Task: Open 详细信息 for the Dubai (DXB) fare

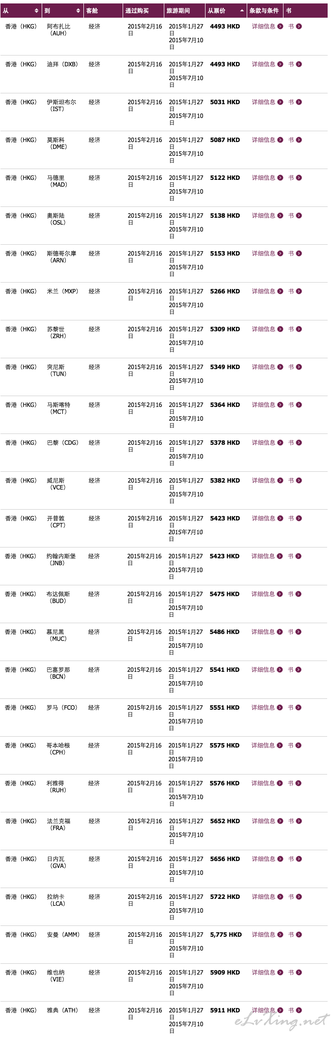Action: (263, 64)
